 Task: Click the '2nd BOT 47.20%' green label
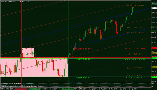tap(84, 78)
